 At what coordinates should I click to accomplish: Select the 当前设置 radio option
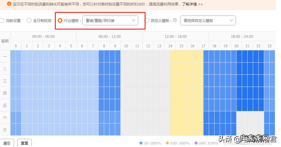tap(2, 20)
